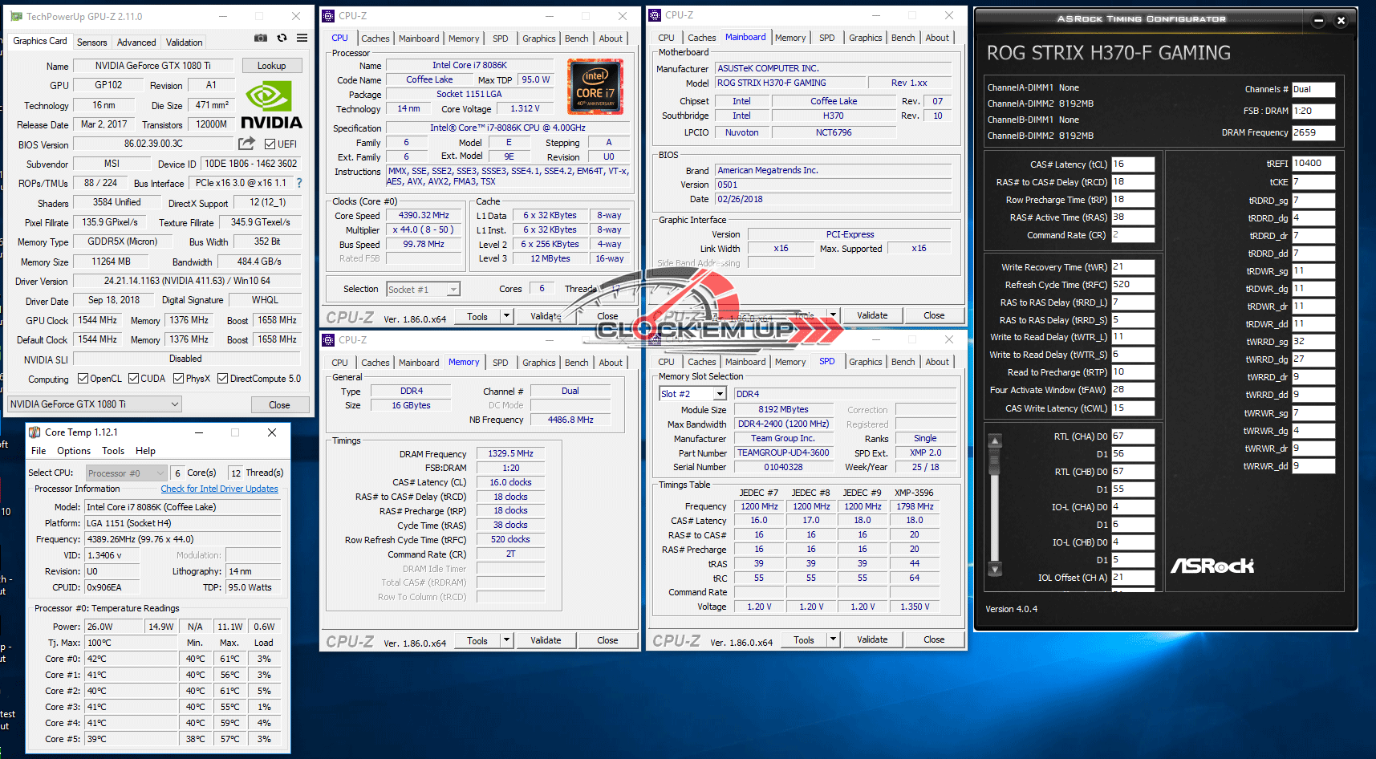
Task: Open the Core Temp Select CPU dropdown
Action: [x=126, y=473]
